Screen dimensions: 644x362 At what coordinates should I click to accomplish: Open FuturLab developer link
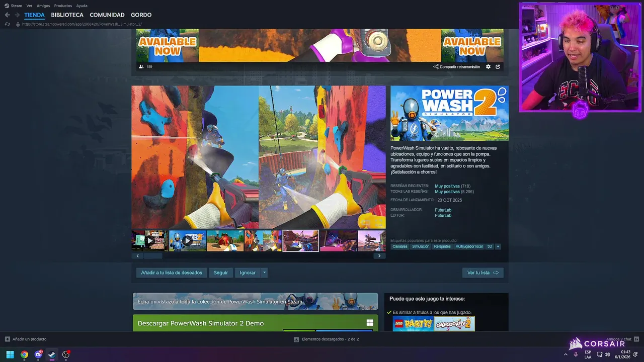click(443, 210)
